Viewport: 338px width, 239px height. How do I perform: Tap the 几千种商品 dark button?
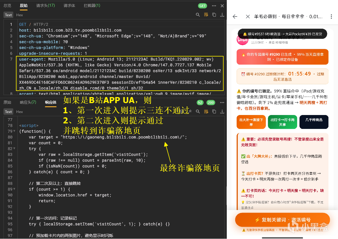[314, 122]
